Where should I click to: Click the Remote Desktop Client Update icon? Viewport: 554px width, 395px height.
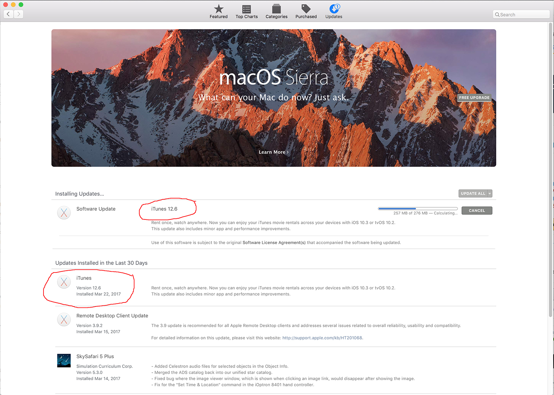point(64,319)
